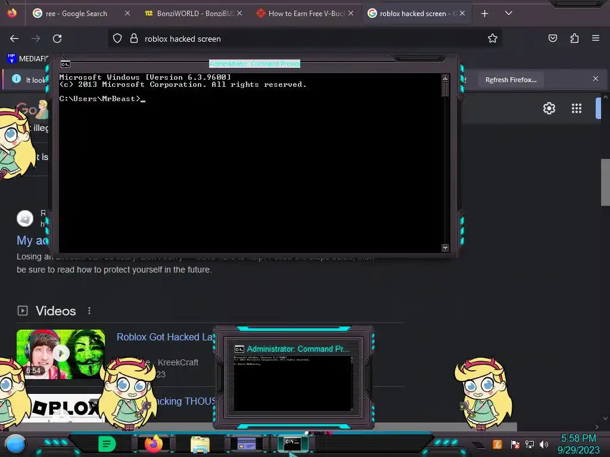Click the Java update tray icon
Viewport: 610px width, 457px height.
pyautogui.click(x=497, y=444)
